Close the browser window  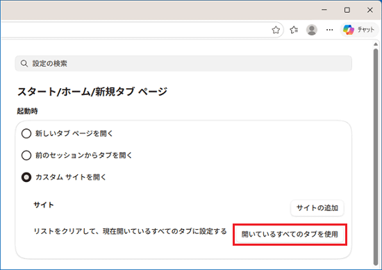(x=370, y=10)
